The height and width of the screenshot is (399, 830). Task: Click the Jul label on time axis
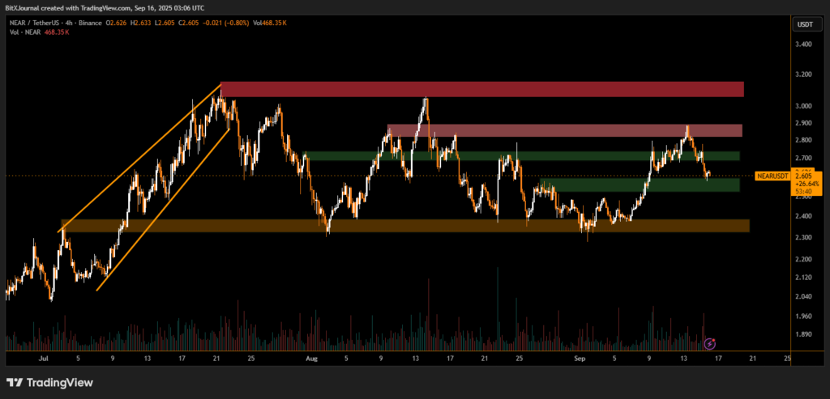pos(43,356)
